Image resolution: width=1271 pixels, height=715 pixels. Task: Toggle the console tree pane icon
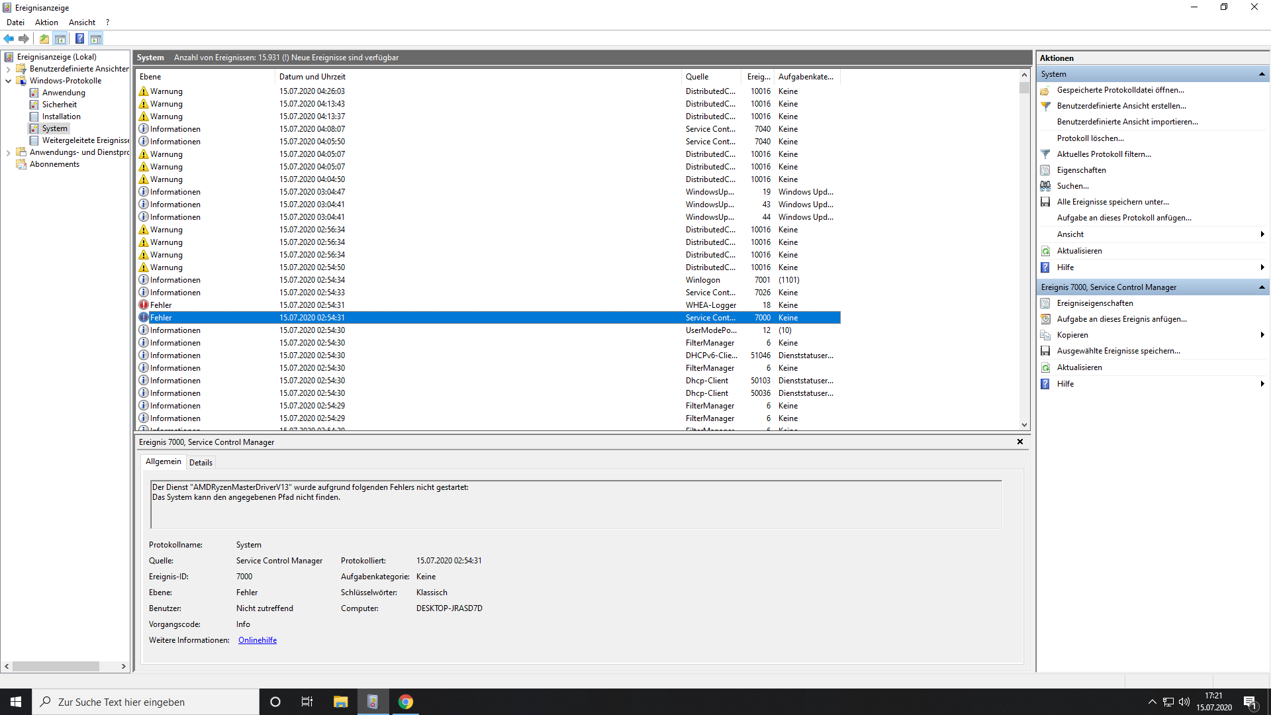point(60,38)
